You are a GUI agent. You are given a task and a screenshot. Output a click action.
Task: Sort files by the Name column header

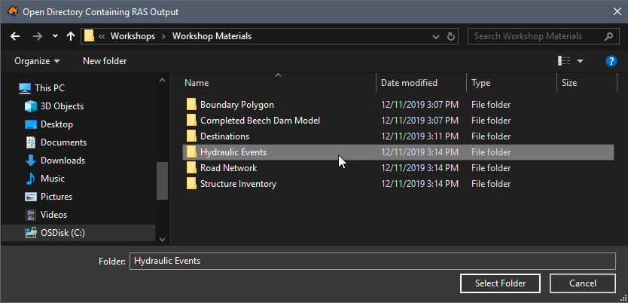click(197, 83)
